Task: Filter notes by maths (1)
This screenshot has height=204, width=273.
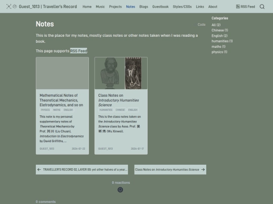Action: pyautogui.click(x=218, y=47)
